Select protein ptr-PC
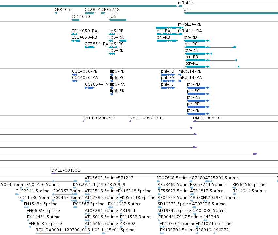Image resolution: width=278 pixels, height=235 pixels. 198,94
